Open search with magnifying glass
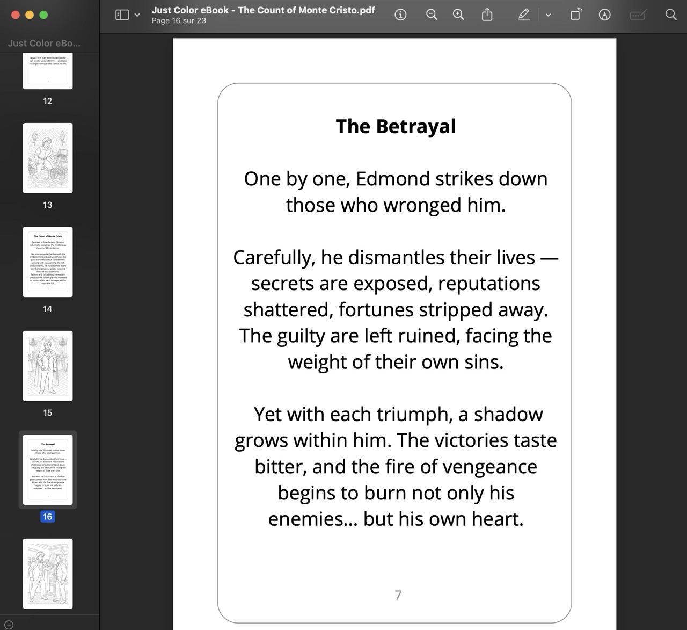The height and width of the screenshot is (630, 687). [671, 15]
